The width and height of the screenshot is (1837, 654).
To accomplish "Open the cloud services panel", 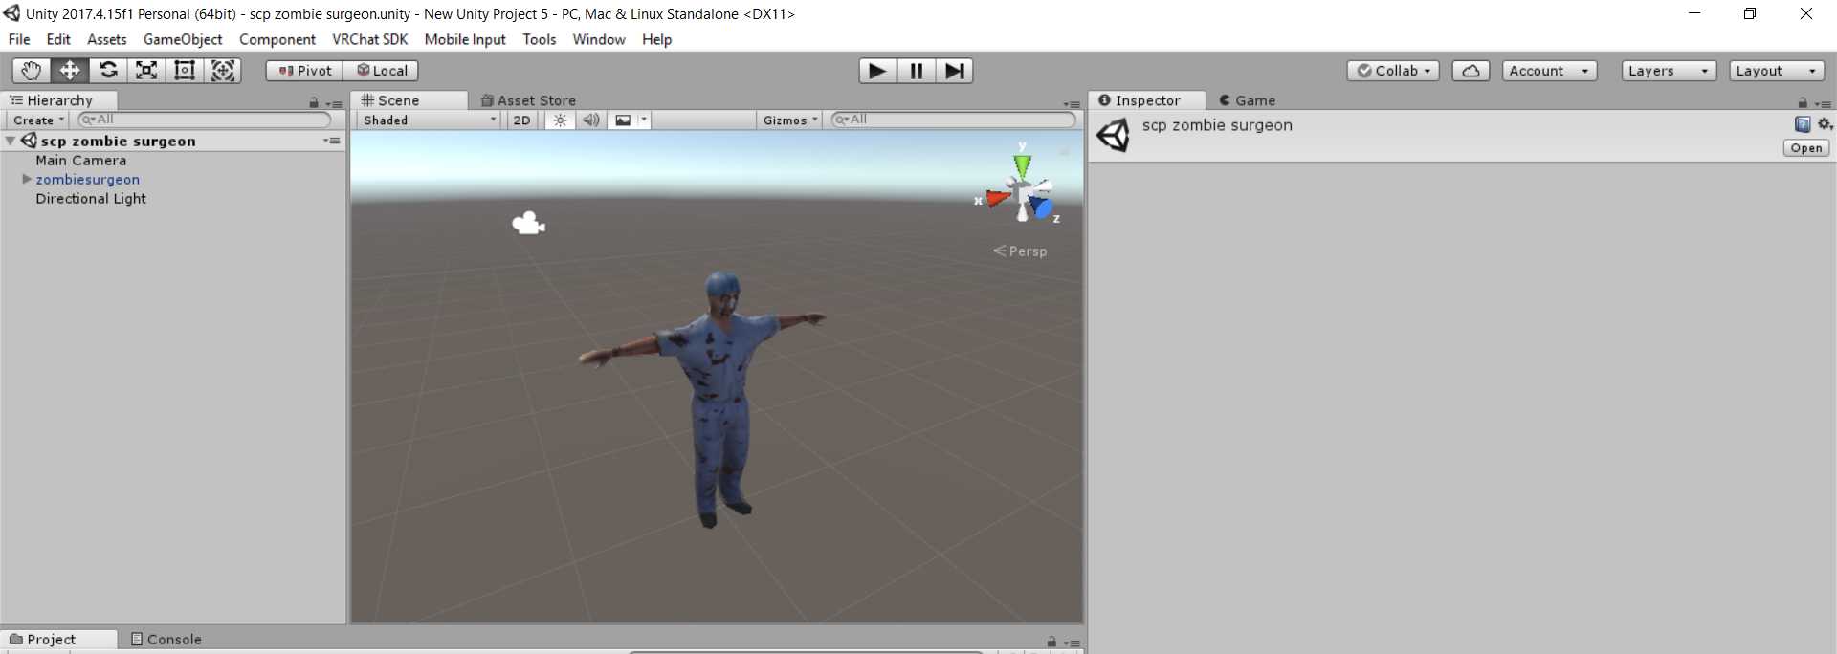I will tap(1471, 71).
